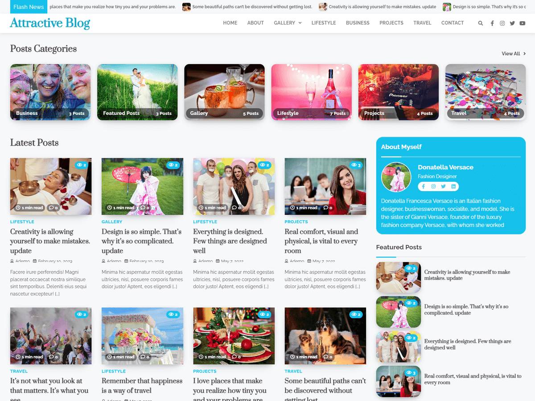This screenshot has height=401, width=535.
Task: Open Donatella Versace's Facebook profile icon
Action: 423,186
